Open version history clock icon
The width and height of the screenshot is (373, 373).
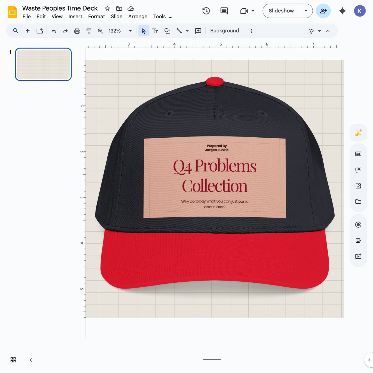[206, 11]
